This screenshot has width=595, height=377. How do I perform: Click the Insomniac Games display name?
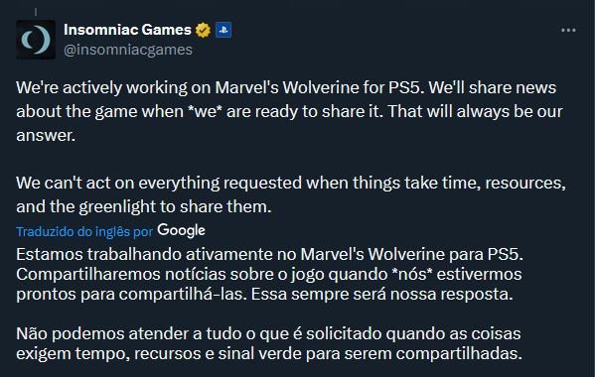127,30
